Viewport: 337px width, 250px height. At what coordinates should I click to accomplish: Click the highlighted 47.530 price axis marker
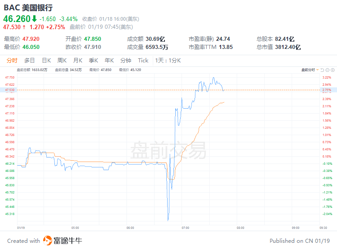9,90
